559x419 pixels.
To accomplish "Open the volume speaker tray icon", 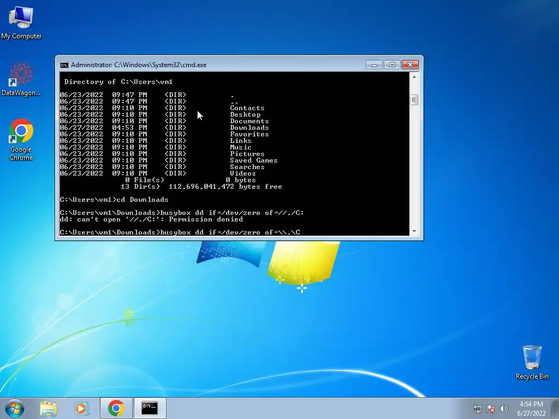I will (504, 409).
